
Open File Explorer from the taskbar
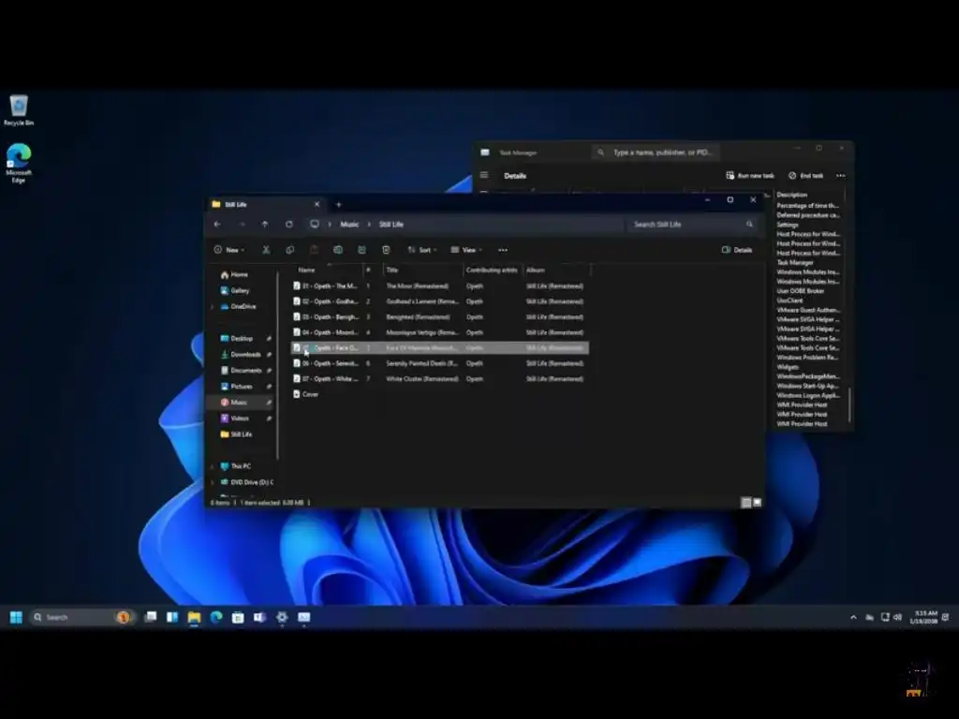click(194, 618)
